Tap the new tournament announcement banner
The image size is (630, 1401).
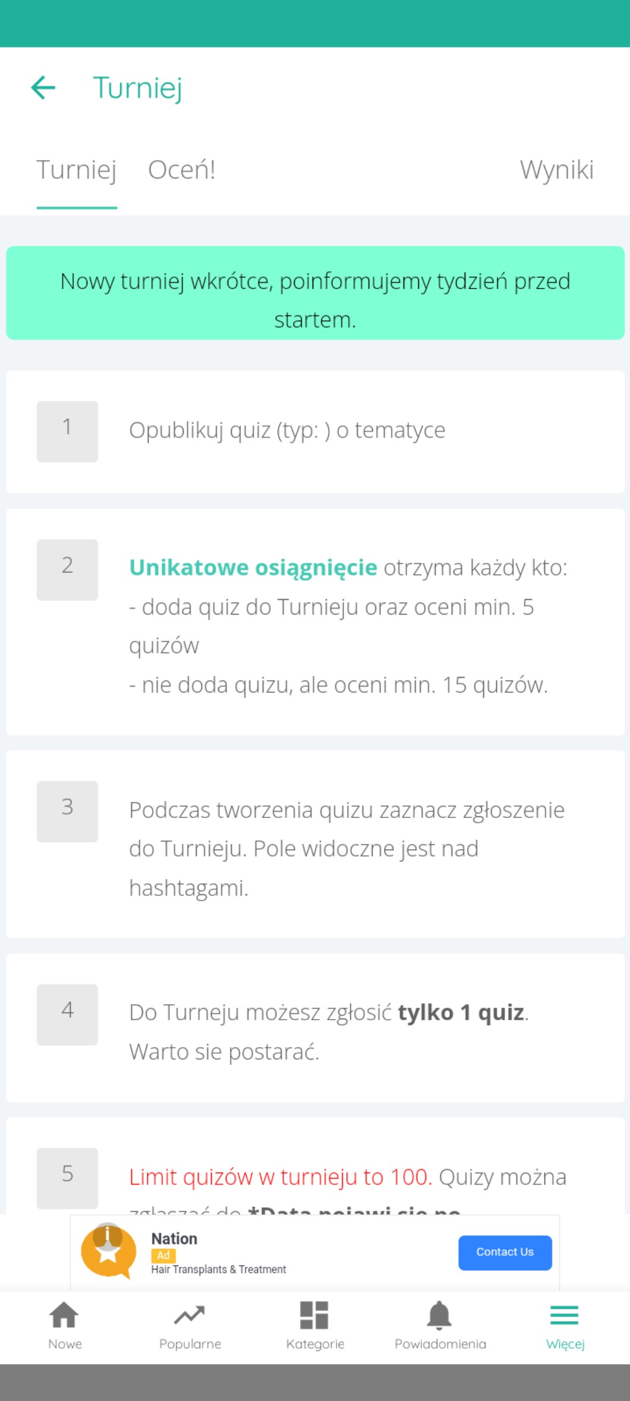(315, 293)
